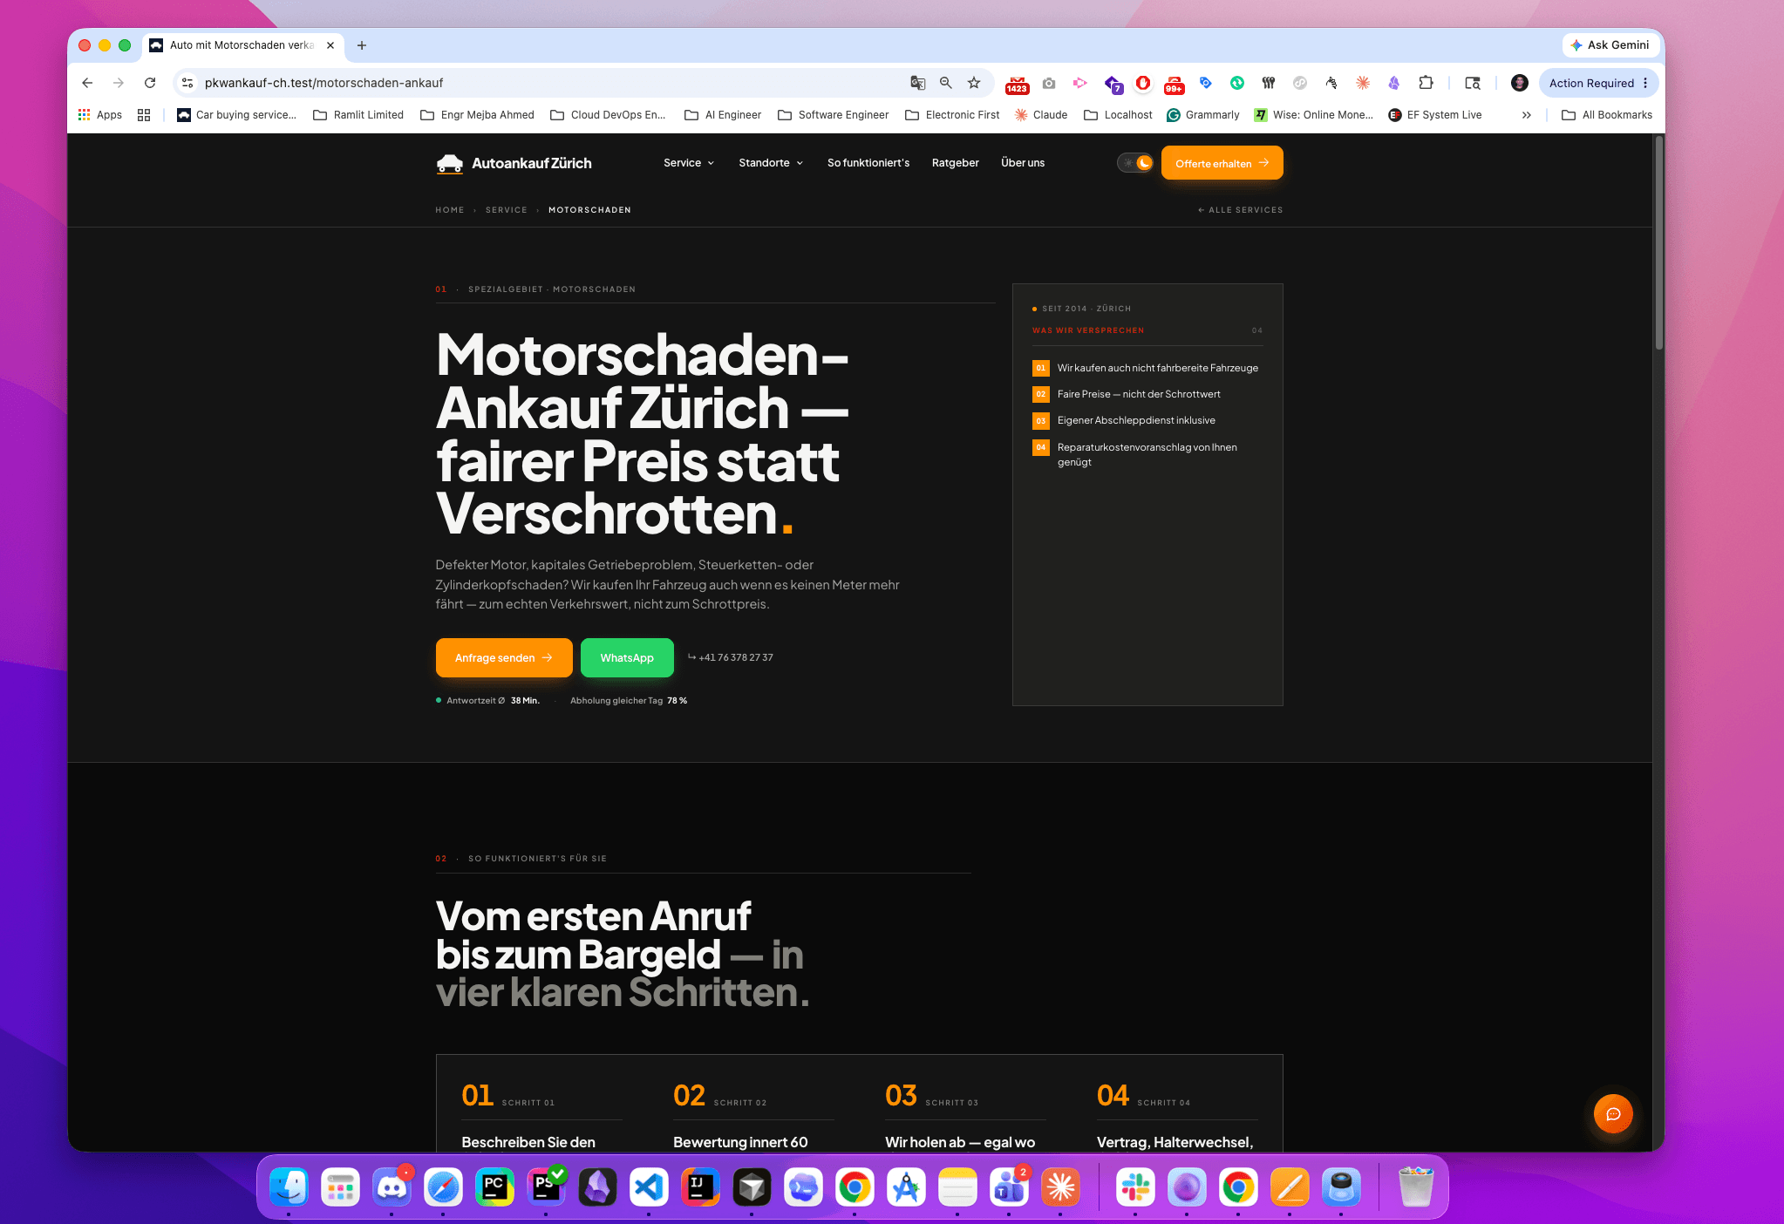Open the Claude bookmark
Image resolution: width=1784 pixels, height=1224 pixels.
point(1041,115)
